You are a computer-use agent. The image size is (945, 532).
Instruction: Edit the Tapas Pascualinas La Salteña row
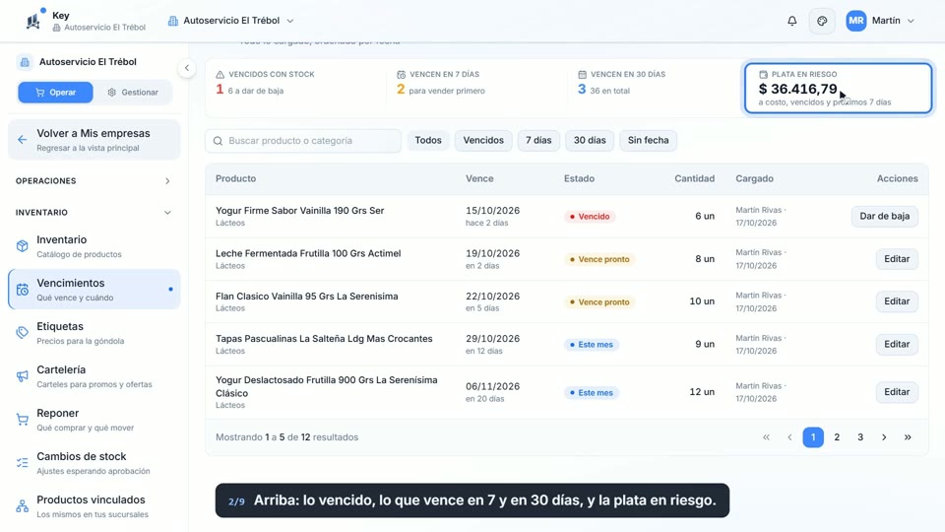tap(896, 344)
